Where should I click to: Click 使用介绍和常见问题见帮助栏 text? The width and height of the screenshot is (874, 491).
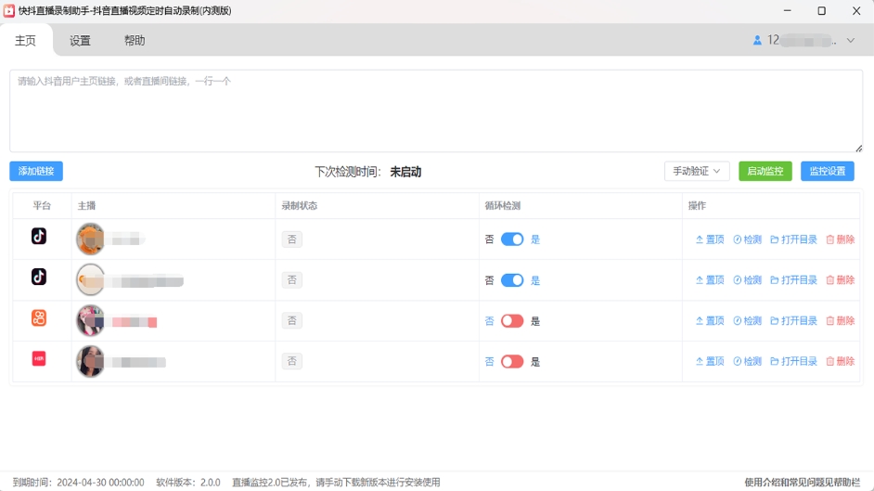coord(803,482)
